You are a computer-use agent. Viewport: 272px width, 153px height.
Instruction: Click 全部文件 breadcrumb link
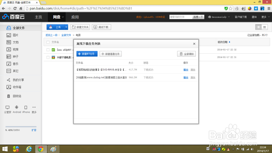click(x=66, y=35)
